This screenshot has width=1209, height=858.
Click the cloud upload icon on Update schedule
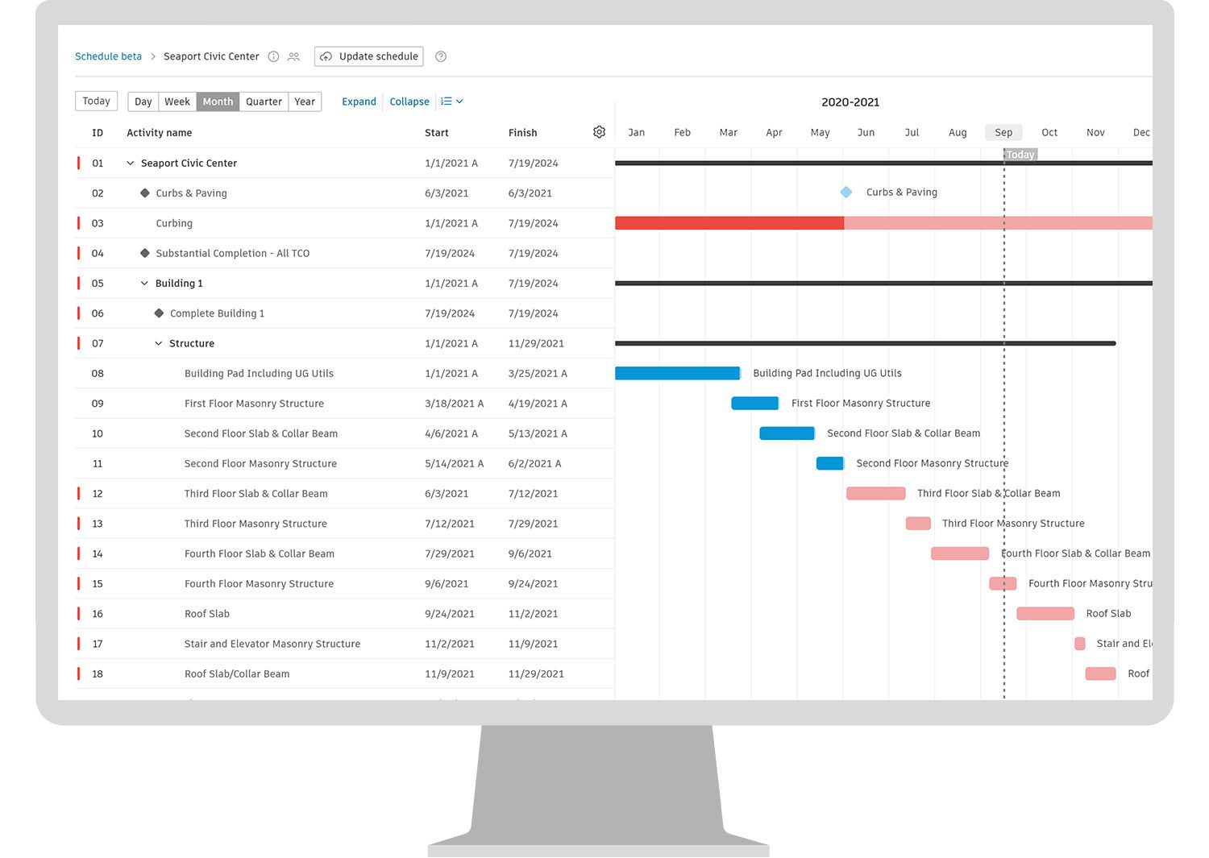tap(326, 56)
